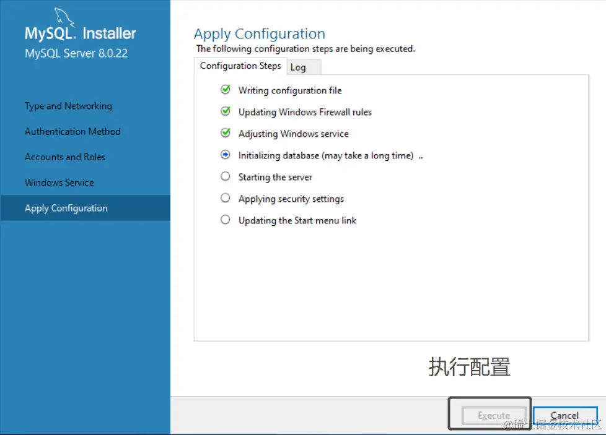Click 'Updating the Start menu link' text
This screenshot has height=435, width=606.
pos(297,220)
